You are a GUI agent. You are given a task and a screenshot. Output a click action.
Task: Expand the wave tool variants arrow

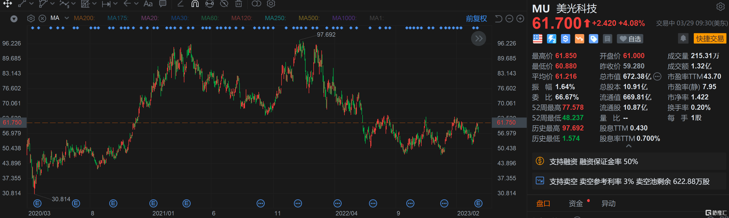tap(73, 4)
